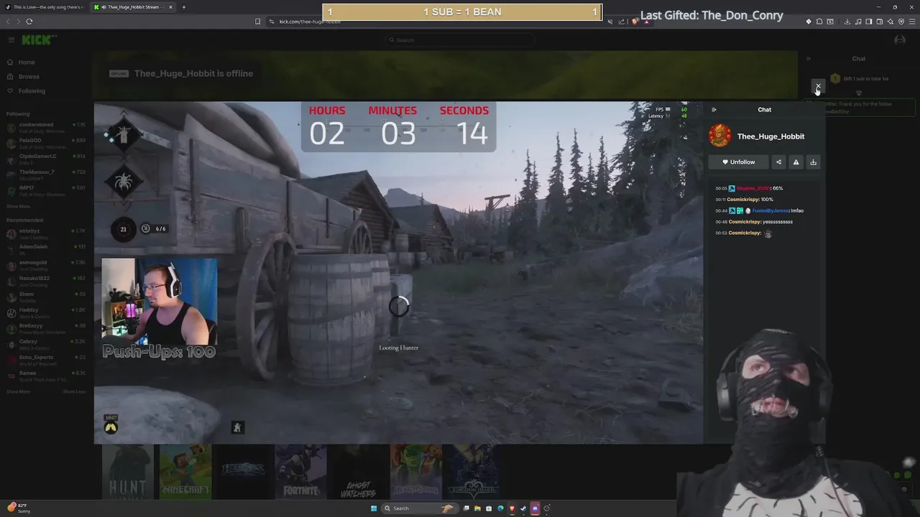Select the Kingdom Hearts game thumbnail
The height and width of the screenshot is (517, 920).
(474, 472)
